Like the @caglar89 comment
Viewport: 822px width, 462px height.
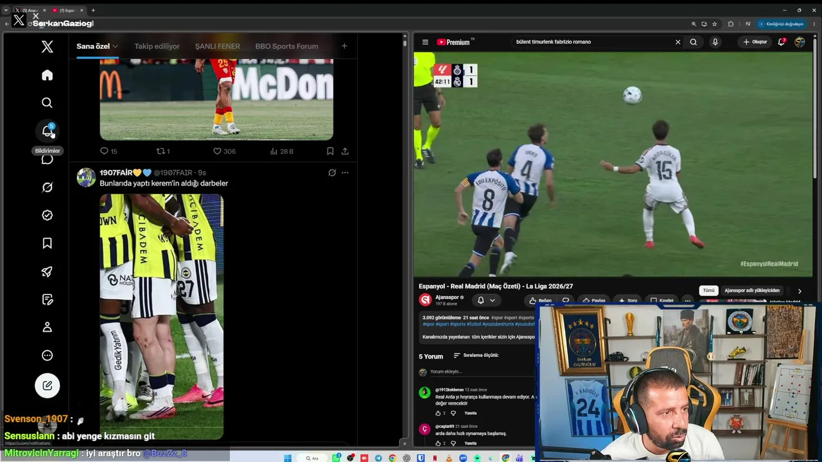[x=438, y=443]
